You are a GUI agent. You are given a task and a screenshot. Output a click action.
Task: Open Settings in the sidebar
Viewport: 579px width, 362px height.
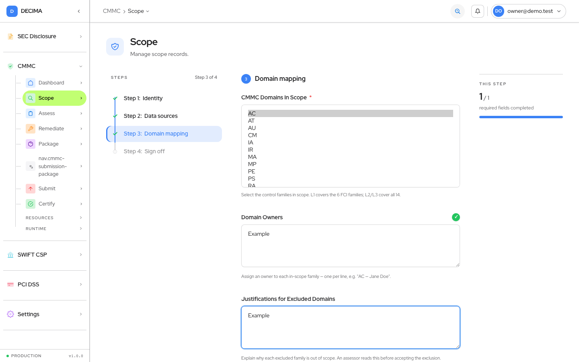[45, 315]
